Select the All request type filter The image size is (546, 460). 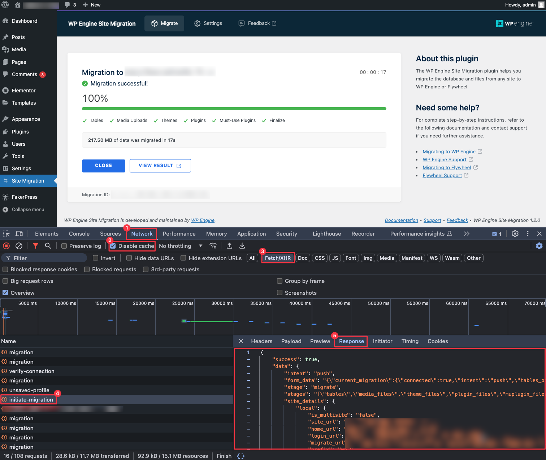pos(252,258)
